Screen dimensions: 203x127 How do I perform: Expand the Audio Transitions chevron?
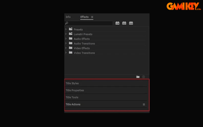pyautogui.click(x=66, y=43)
